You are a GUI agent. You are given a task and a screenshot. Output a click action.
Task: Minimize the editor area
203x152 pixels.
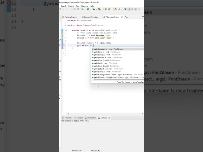[143, 16]
